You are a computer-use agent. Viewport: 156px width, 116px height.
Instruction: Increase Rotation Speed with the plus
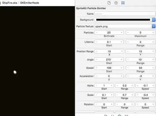(153, 104)
